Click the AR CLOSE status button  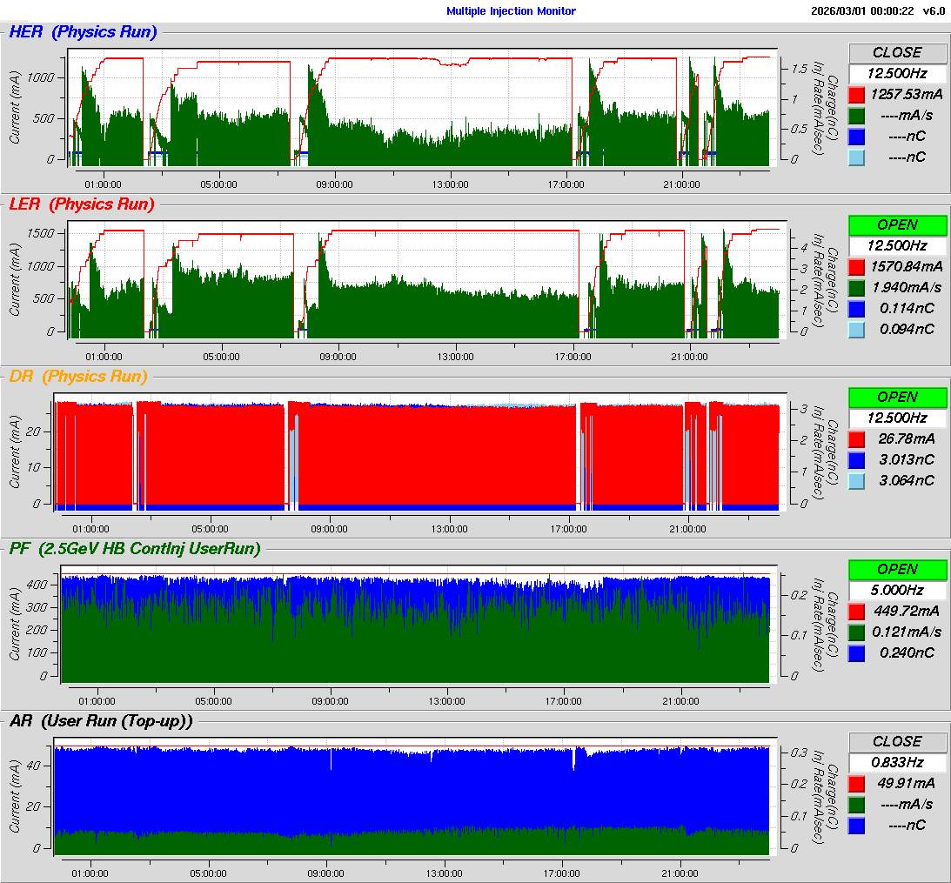[898, 742]
